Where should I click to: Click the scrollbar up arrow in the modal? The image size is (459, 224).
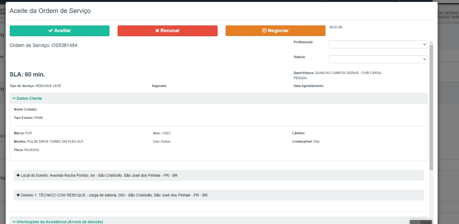[x=431, y=42]
